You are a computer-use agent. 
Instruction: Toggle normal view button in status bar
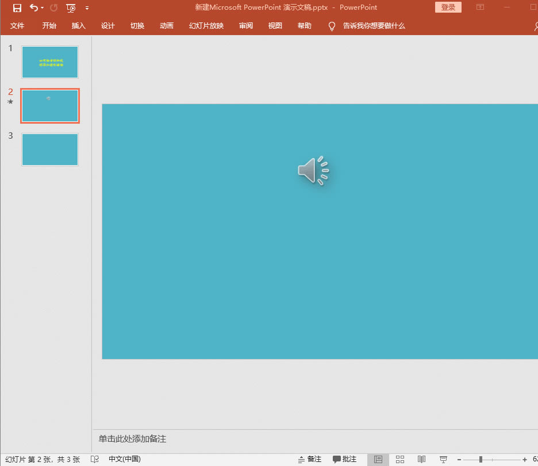point(378,459)
